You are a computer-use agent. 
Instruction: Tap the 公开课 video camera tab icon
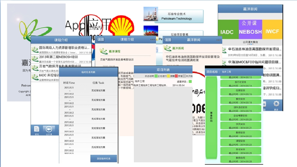[49, 129]
